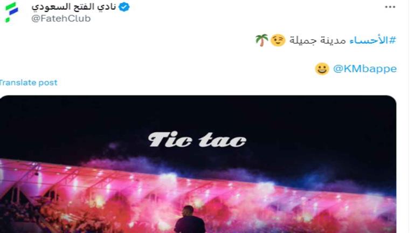Click the palm tree emoji
The image size is (414, 233).
point(261,40)
